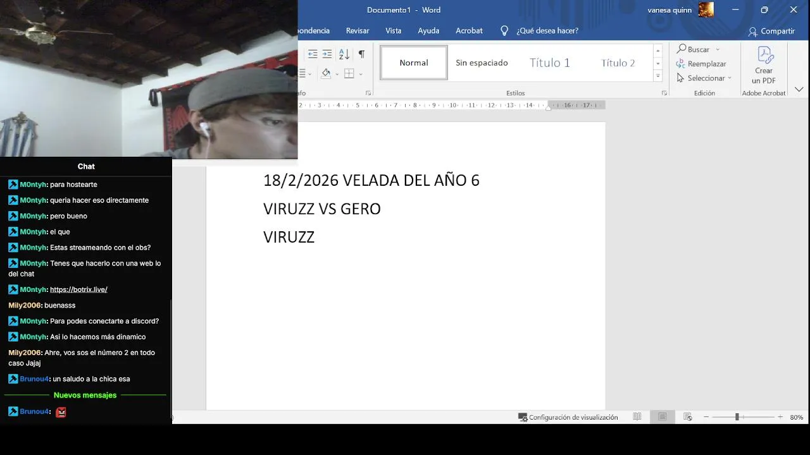The height and width of the screenshot is (455, 810).
Task: Click the lone VIRUZZ line in the document
Action: (x=289, y=237)
